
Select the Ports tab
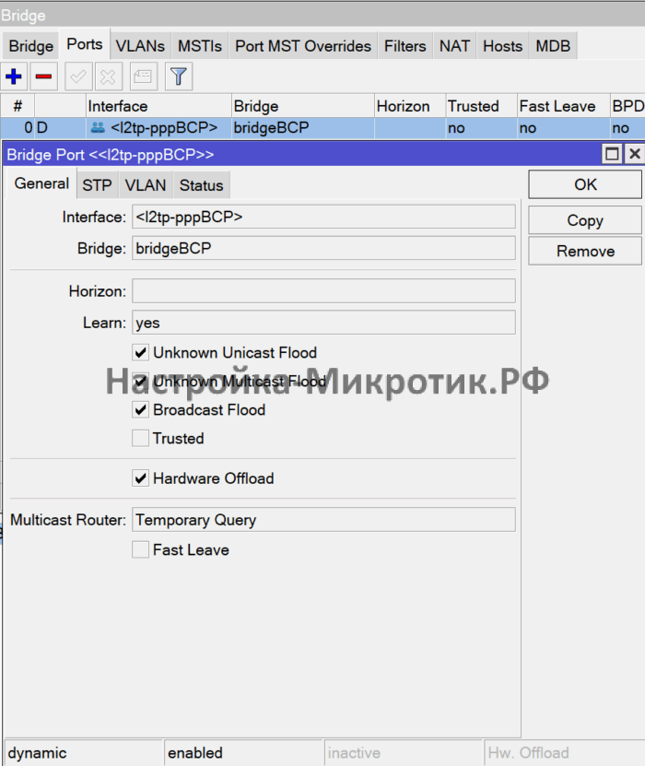(85, 44)
